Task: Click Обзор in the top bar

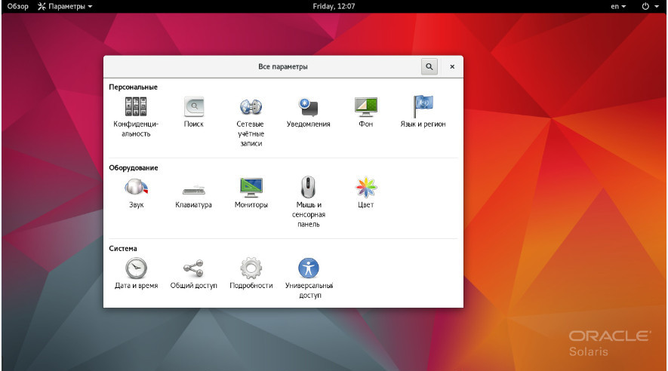Action: (x=18, y=6)
